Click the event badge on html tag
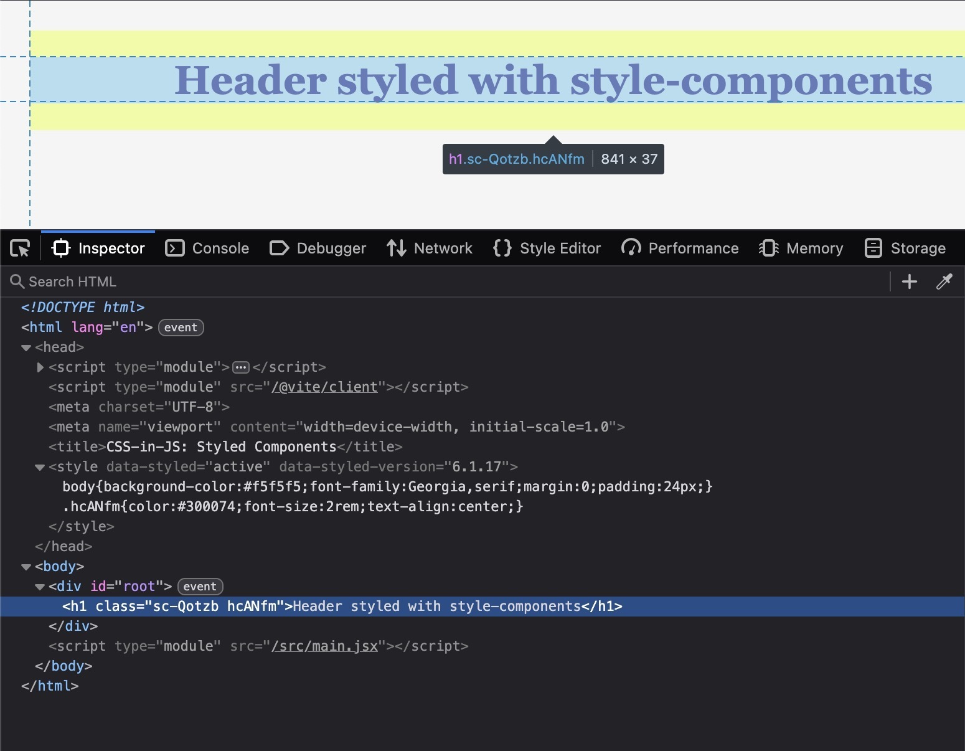 181,328
